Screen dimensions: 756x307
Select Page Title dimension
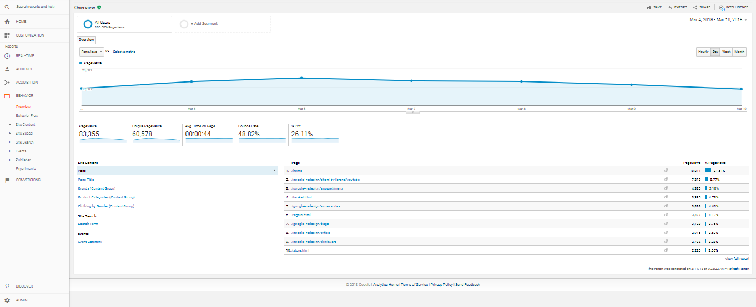coord(86,180)
